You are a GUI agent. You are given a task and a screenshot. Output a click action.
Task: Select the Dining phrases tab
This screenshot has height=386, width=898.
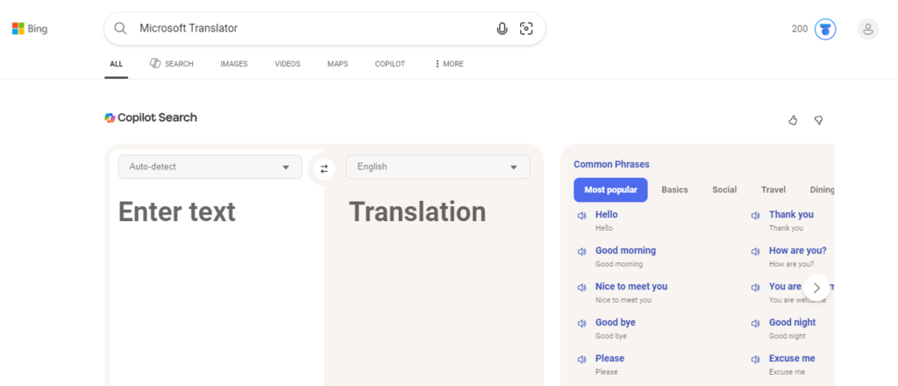point(822,189)
